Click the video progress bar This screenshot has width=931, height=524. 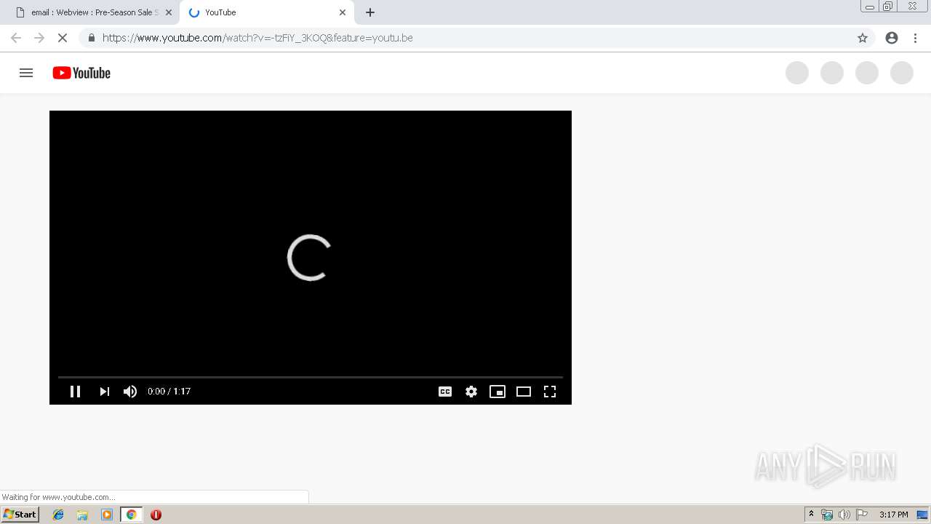pos(311,377)
